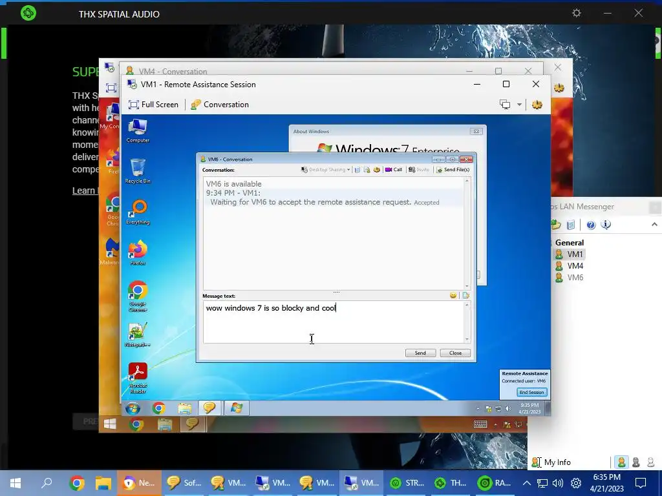The image size is (662, 496).
Task: Set status to available with green user icon
Action: point(621,462)
